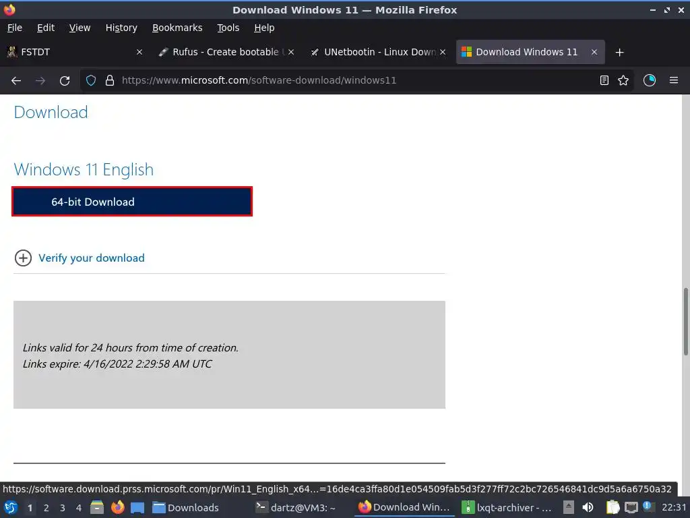Open removable media tray icon
This screenshot has width=690, height=518.
(569, 507)
